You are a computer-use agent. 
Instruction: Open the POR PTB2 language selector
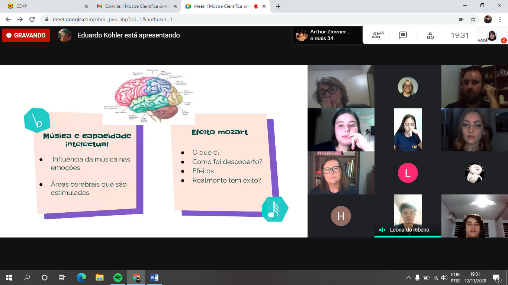[x=455, y=277]
